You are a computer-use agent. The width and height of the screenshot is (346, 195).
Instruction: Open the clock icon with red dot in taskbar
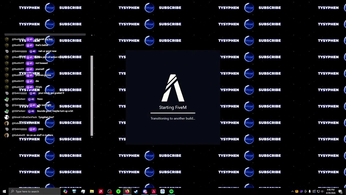(x=109, y=191)
